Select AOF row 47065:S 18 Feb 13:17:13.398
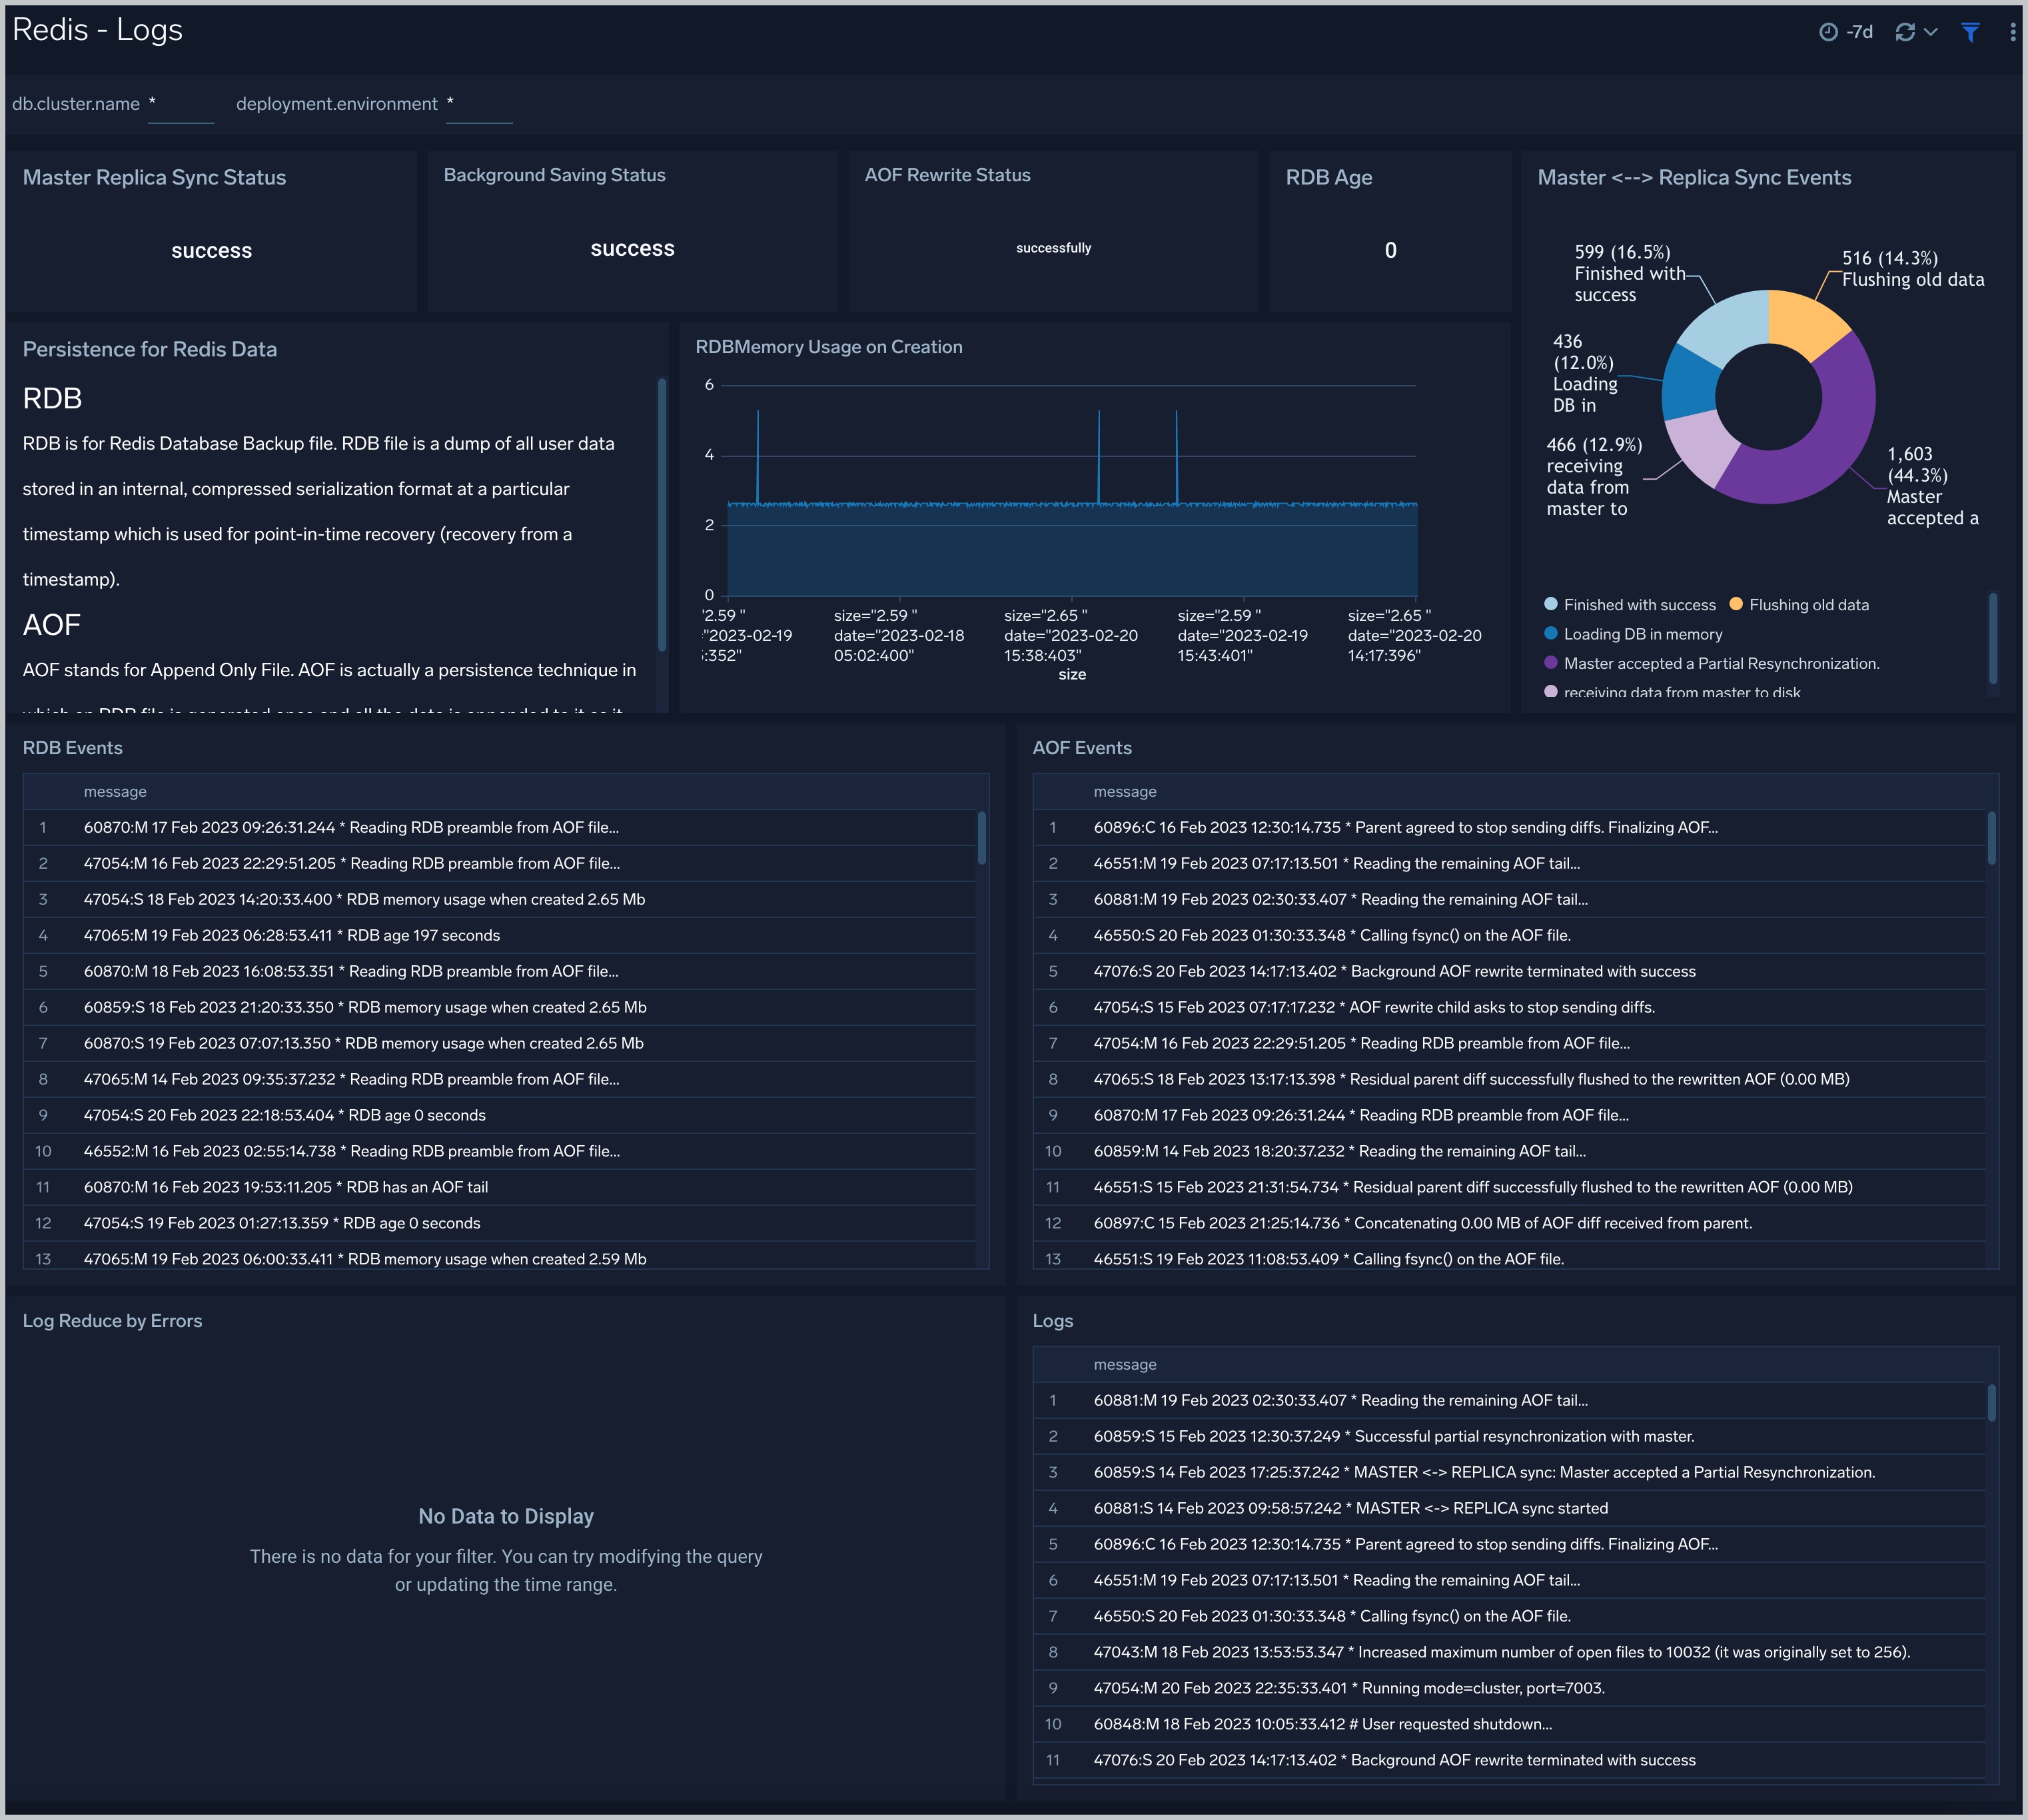Screen dimensions: 2028x1820 pos(1510,1080)
